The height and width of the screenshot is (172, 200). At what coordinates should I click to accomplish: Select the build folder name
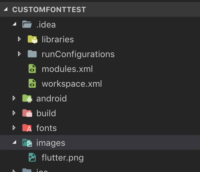click(x=46, y=113)
